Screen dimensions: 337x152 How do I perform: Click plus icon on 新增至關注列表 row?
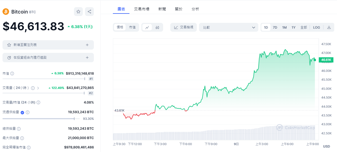[x=87, y=45]
